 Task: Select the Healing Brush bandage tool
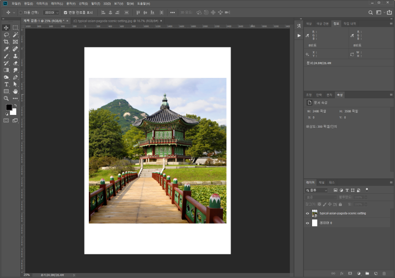coord(15,49)
